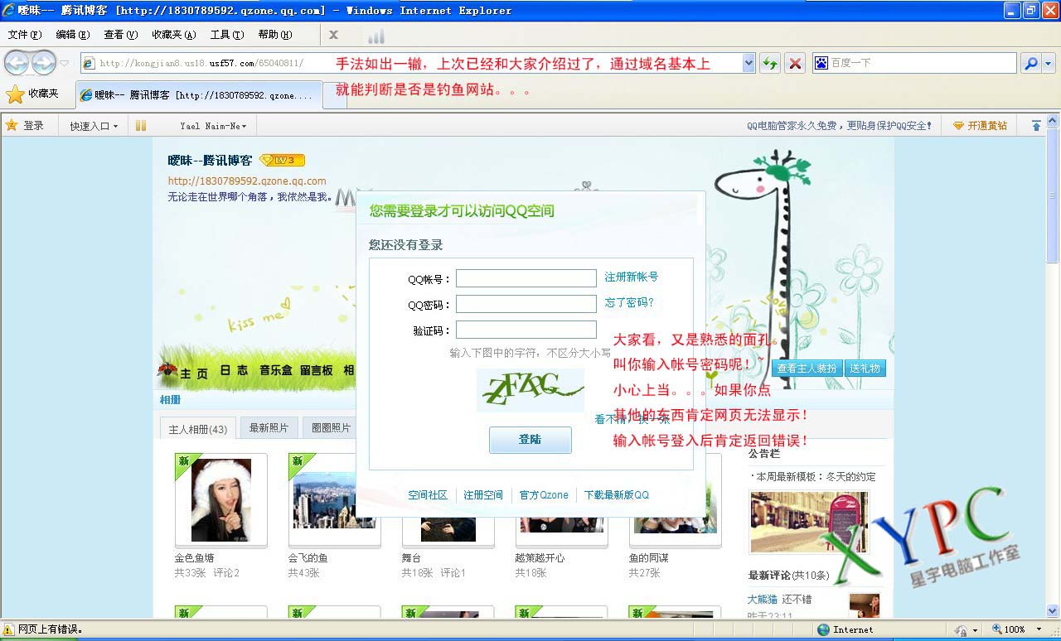The image size is (1061, 641).
Task: Open the 注册空间 link
Action: 483,494
